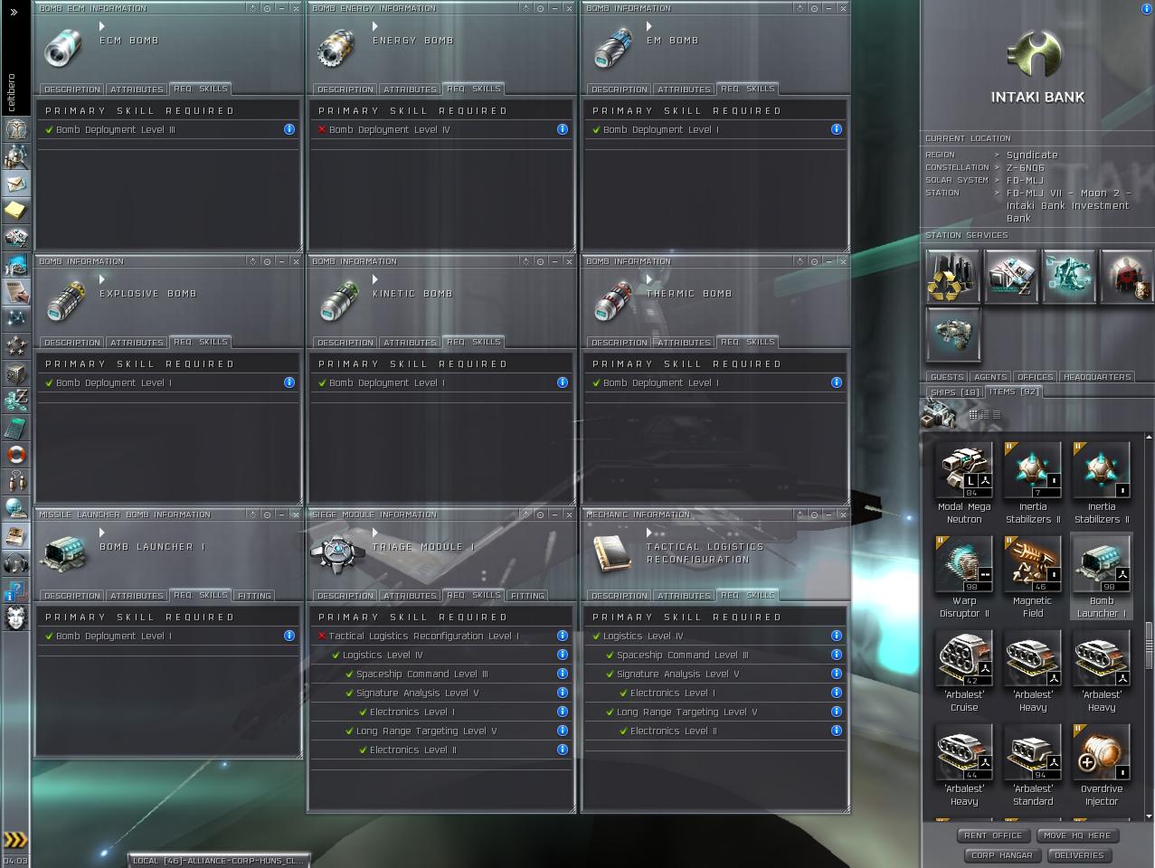Show info for Logistics Level IV in Mechanic window
Viewport: 1155px width, 868px height.
pyautogui.click(x=837, y=636)
